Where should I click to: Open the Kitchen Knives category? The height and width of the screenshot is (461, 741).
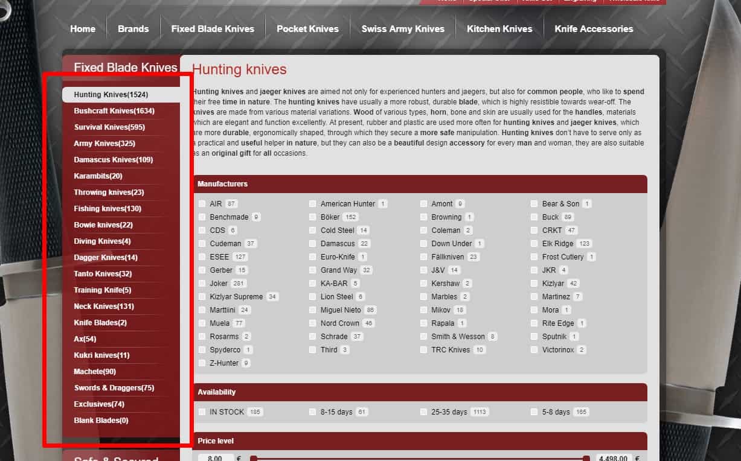tap(499, 28)
